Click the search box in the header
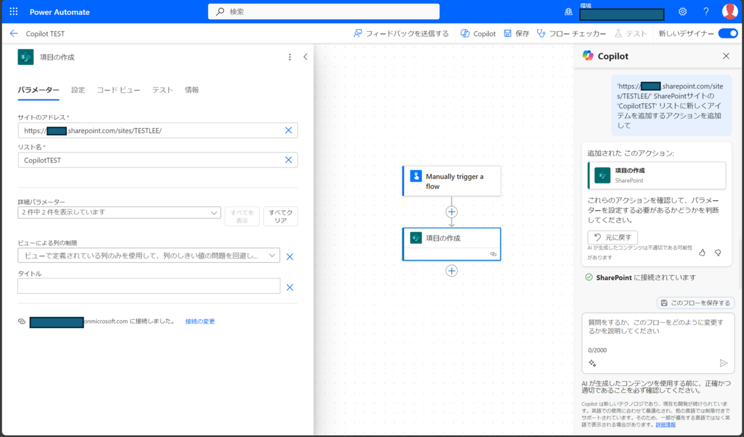Screen dimensions: 744x437 (x=324, y=12)
